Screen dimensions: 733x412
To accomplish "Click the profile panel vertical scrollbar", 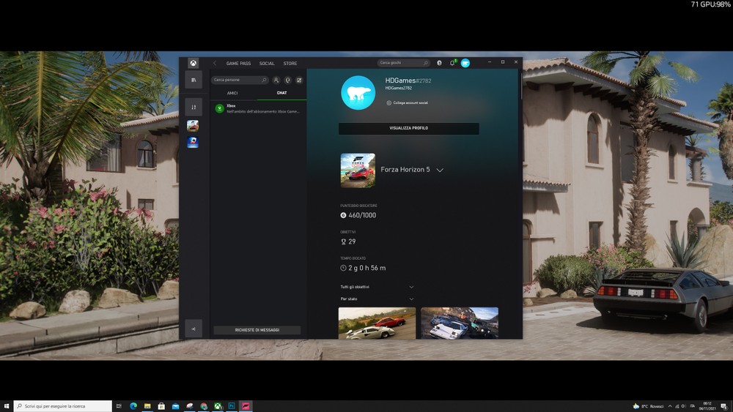I will click(x=520, y=85).
